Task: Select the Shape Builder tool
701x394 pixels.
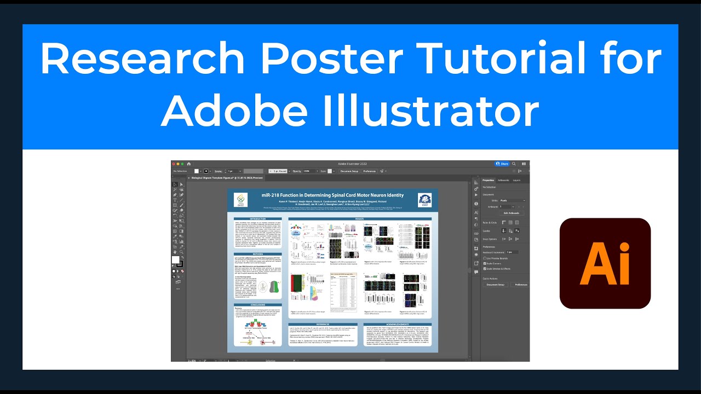Action: 175,226
